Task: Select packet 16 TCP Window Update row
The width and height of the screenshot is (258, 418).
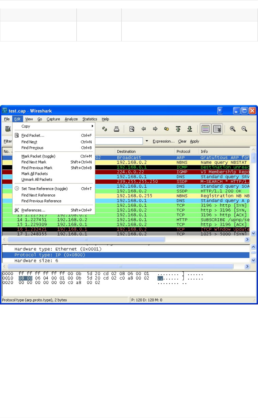Action: (126, 229)
